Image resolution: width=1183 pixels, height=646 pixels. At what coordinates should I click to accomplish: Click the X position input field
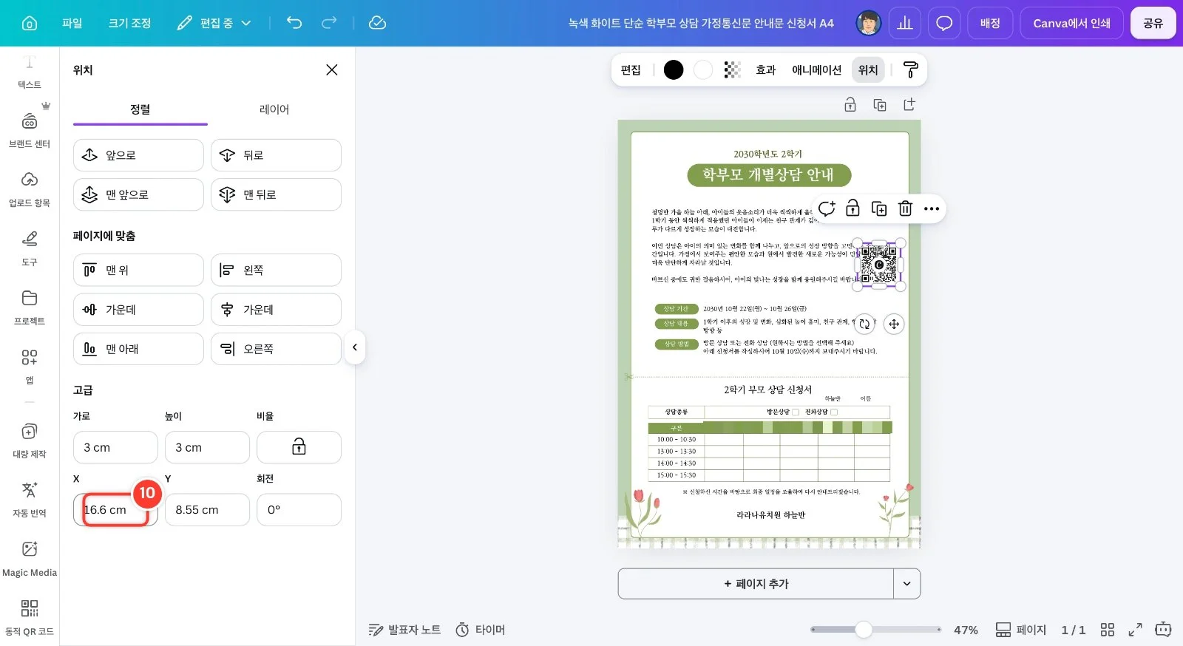[115, 510]
